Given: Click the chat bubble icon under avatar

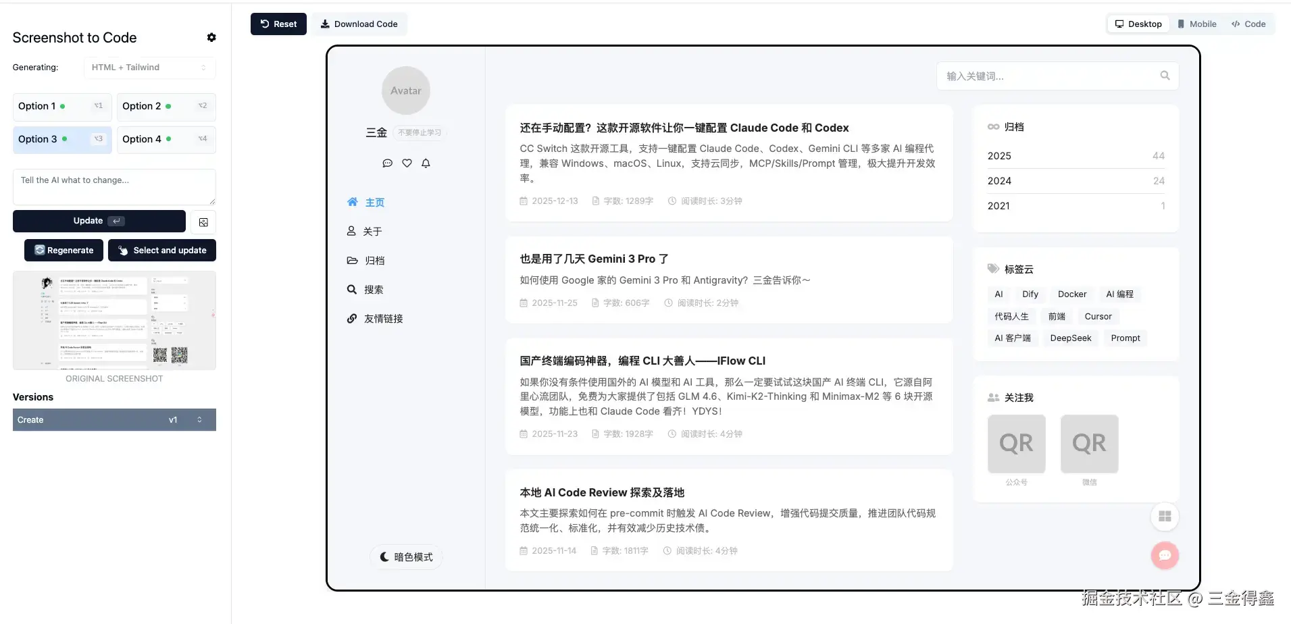Looking at the screenshot, I should [387, 163].
